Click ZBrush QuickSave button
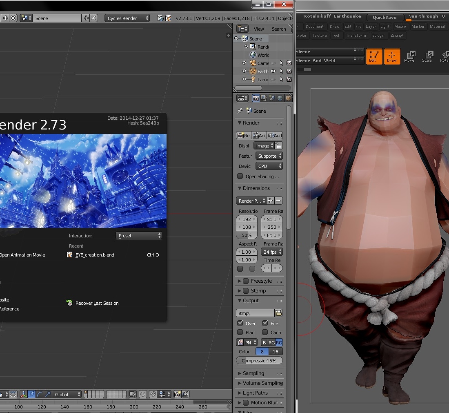 (x=385, y=17)
